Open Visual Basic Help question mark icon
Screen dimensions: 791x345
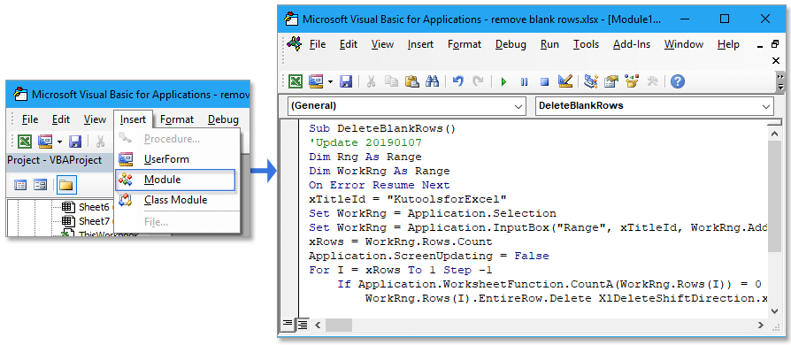click(x=678, y=81)
